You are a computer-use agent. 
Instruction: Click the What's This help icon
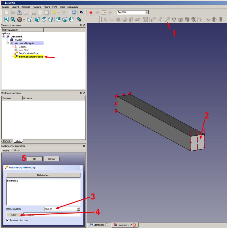click(x=82, y=12)
